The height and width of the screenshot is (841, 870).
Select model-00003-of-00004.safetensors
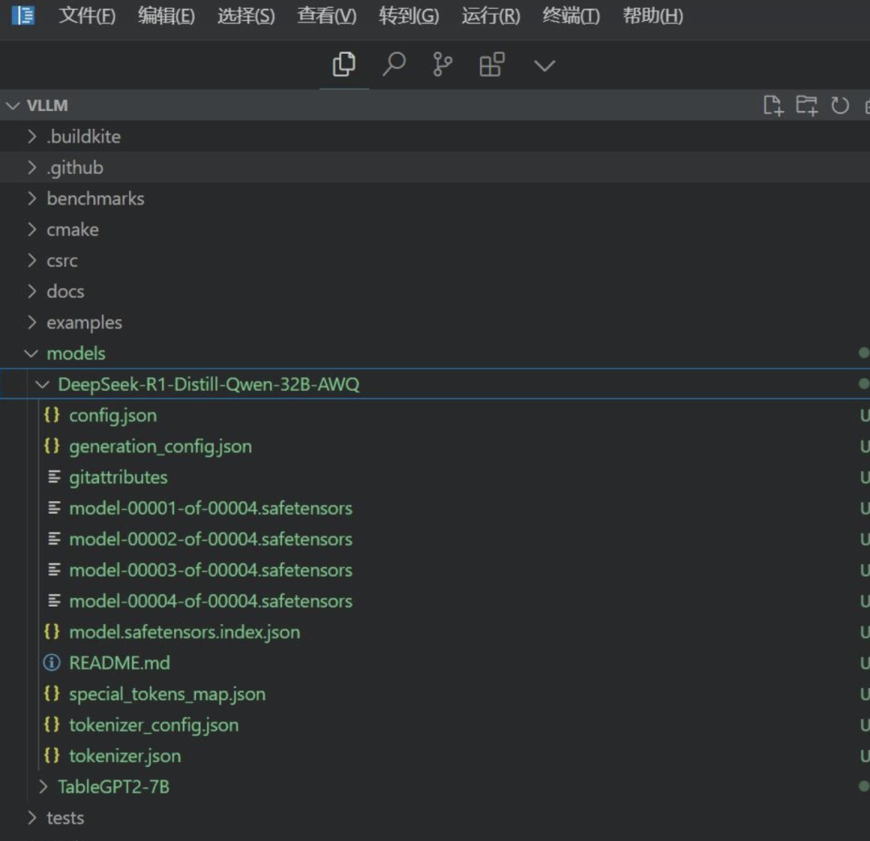tap(211, 571)
